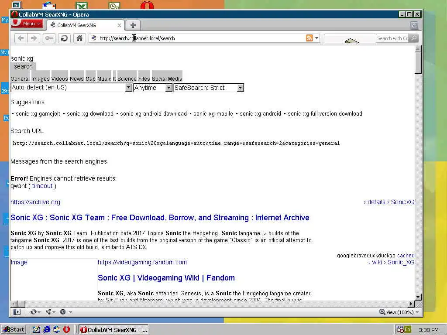The image size is (447, 335).
Task: Click the RSS feed icon in address bar
Action: [309, 38]
